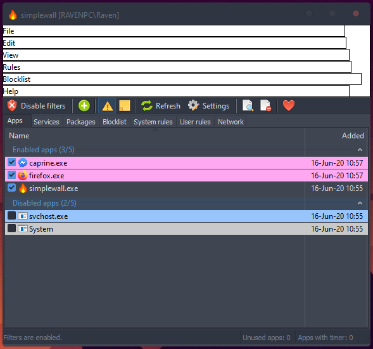Screen dimensions: 373x349
Task: Toggle the yellow sticky note log icon
Action: tap(124, 105)
